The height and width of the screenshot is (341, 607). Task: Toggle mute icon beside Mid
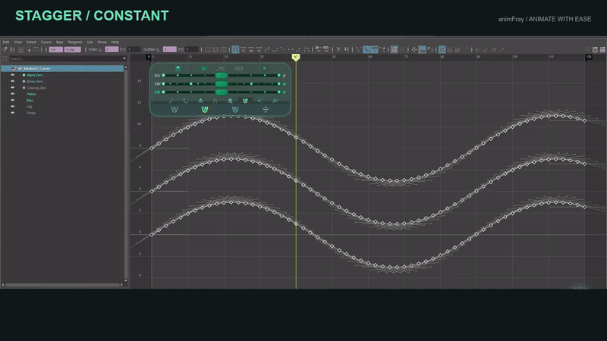coord(13,107)
